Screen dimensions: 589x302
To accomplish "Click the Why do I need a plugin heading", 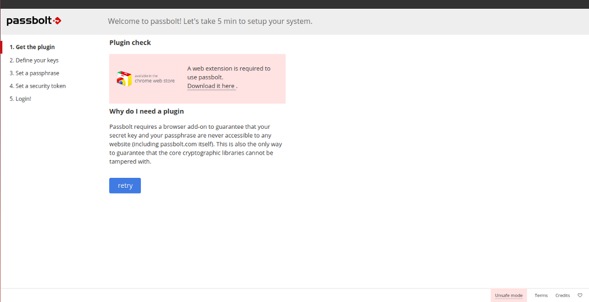I will point(147,111).
